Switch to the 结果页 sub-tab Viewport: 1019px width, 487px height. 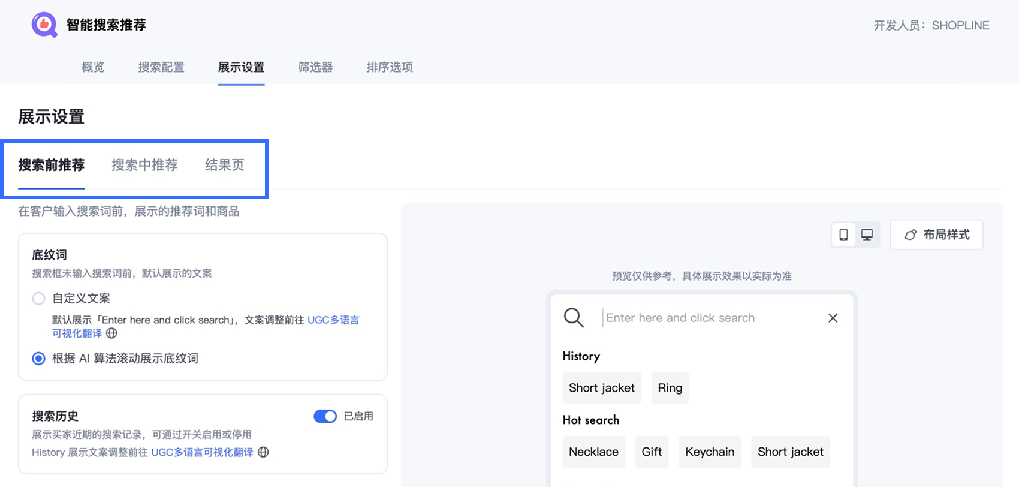(225, 165)
